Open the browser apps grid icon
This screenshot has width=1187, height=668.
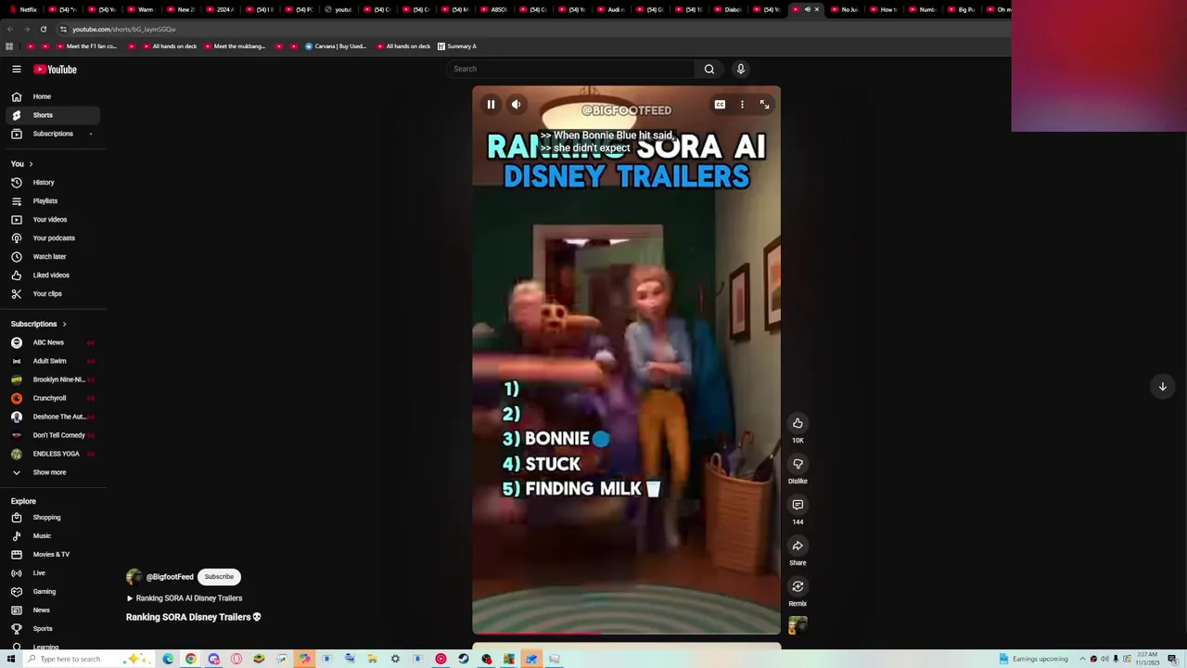pyautogui.click(x=9, y=46)
